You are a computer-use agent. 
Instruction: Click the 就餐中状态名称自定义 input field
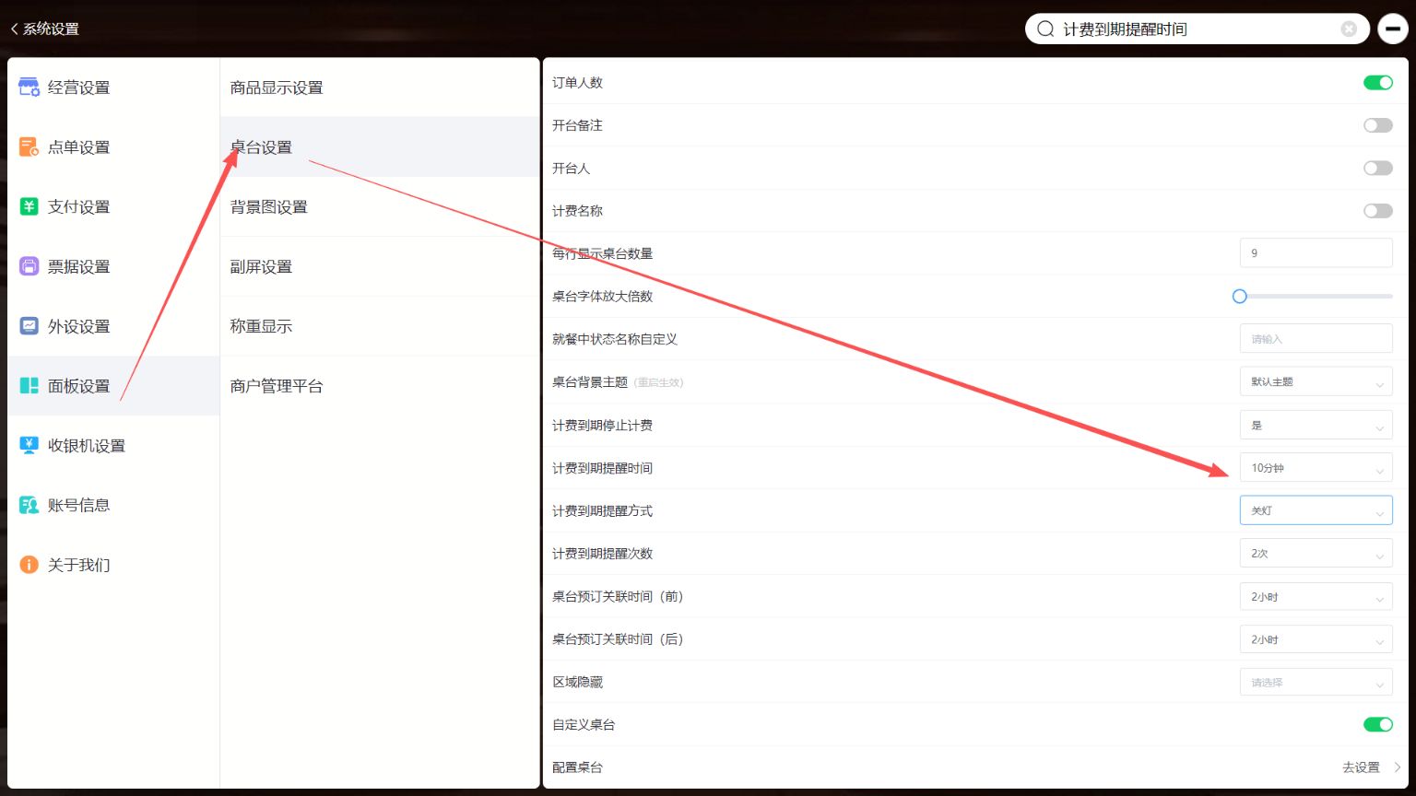(x=1316, y=339)
